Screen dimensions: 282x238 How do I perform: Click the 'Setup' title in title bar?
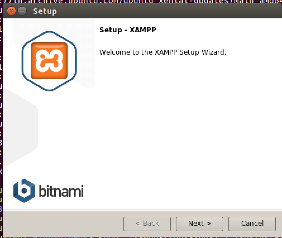tap(45, 11)
